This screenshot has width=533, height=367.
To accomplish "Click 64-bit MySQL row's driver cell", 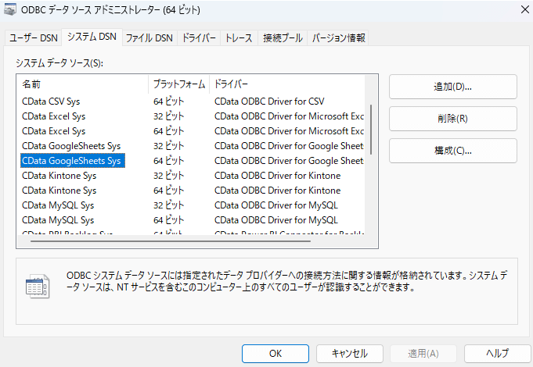I will click(276, 220).
